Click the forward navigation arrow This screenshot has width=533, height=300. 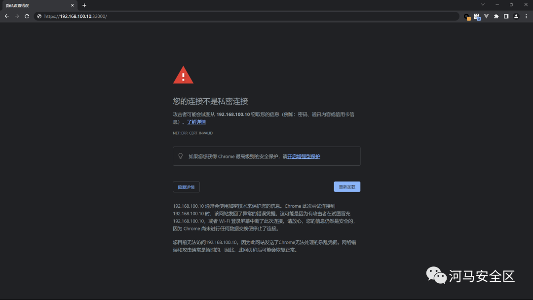point(16,16)
